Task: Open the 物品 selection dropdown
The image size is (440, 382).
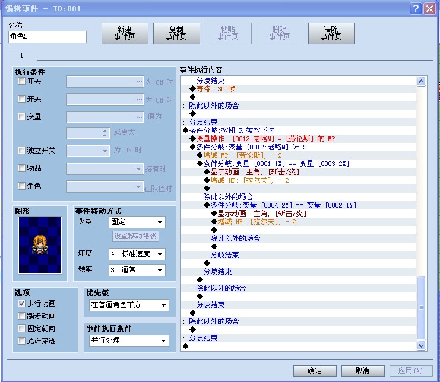Action: click(105, 168)
